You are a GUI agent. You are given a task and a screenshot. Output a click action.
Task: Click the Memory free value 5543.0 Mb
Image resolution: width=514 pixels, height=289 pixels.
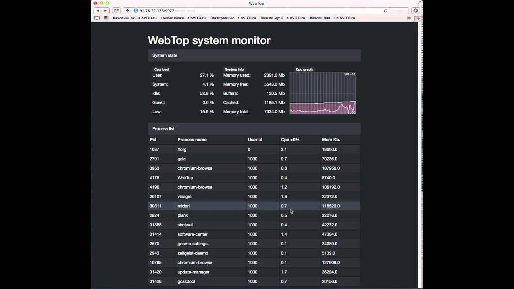[274, 84]
